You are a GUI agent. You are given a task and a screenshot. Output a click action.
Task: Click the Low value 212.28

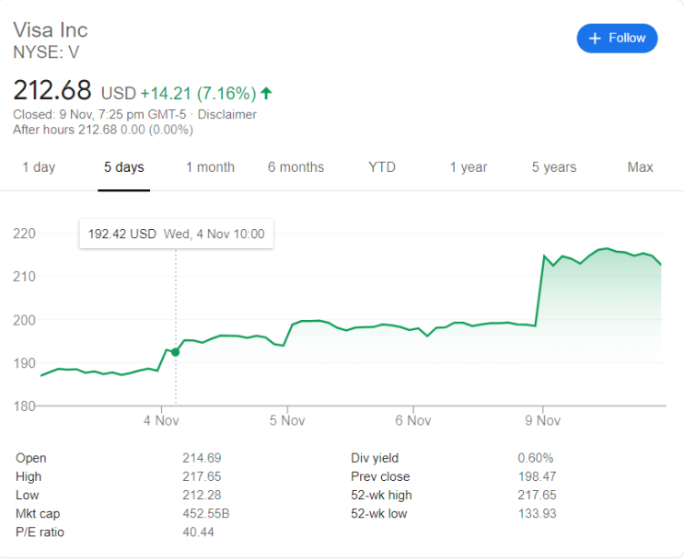pyautogui.click(x=202, y=495)
